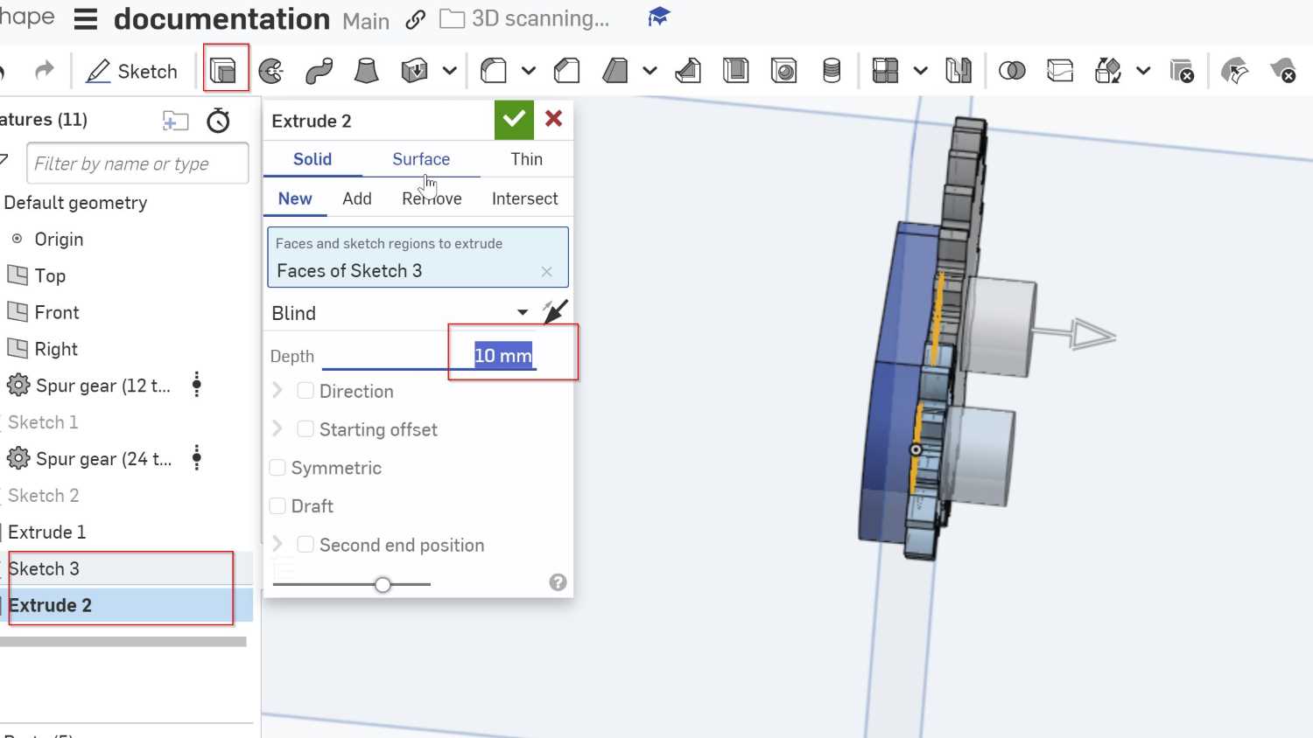The height and width of the screenshot is (738, 1313).
Task: Open the hamburger main menu
Action: tap(86, 19)
